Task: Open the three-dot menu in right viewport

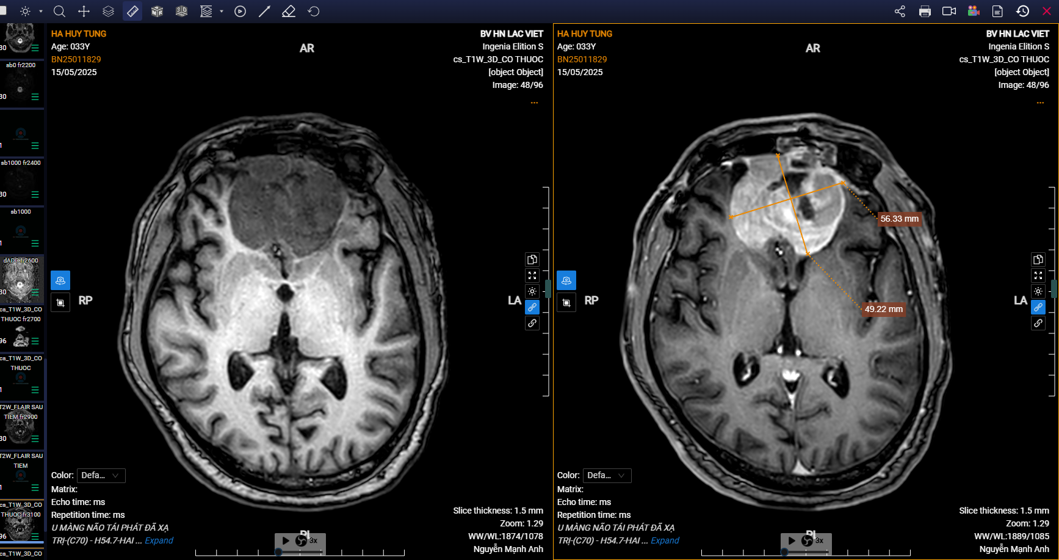Action: point(1040,103)
